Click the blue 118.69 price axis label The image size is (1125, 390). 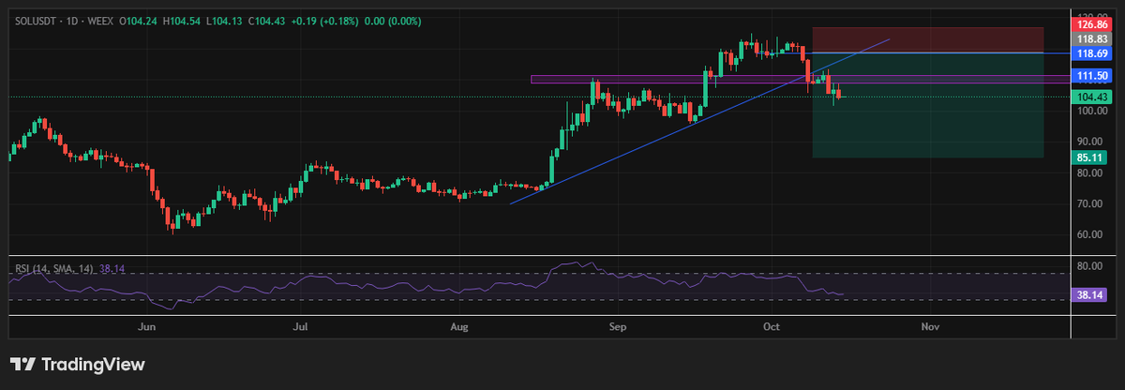click(1093, 54)
